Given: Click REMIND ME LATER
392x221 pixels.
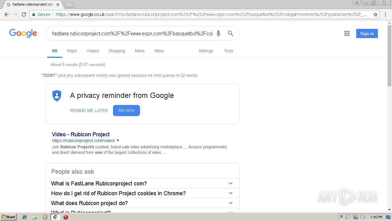Looking at the screenshot, I should pos(89,110).
